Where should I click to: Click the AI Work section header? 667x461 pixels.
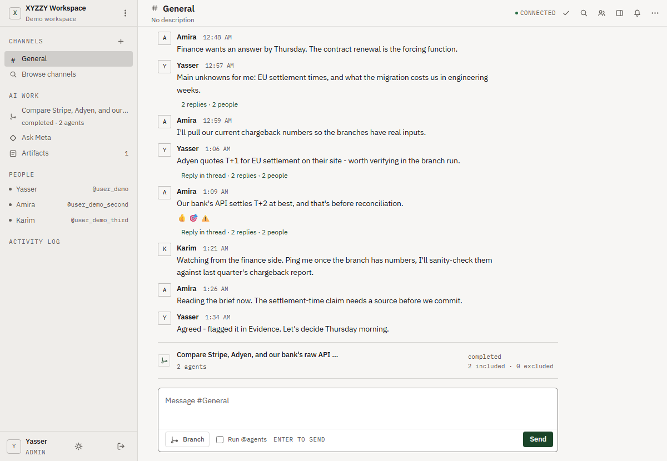pos(24,96)
